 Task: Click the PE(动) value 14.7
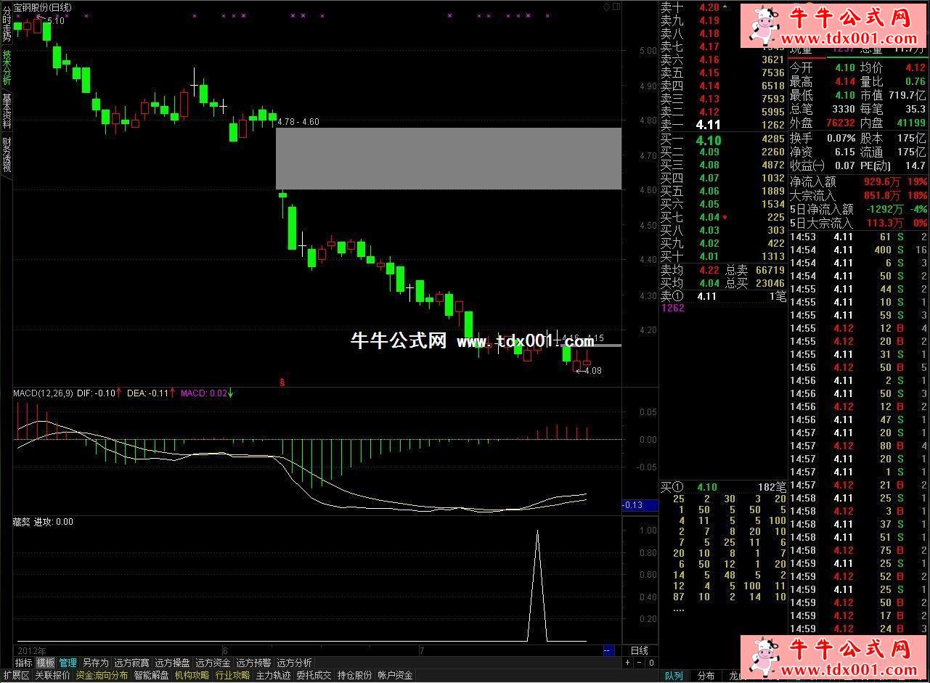pyautogui.click(x=915, y=166)
